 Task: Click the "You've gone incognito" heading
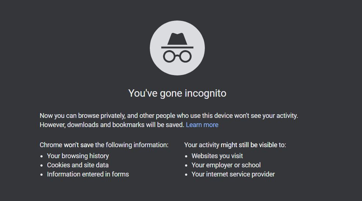[177, 93]
